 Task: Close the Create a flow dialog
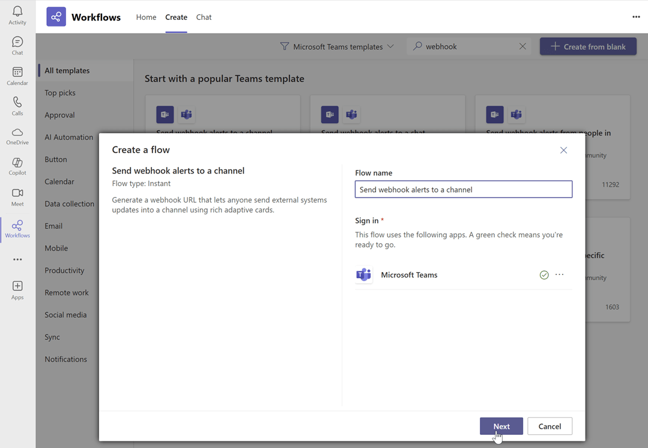coord(563,150)
